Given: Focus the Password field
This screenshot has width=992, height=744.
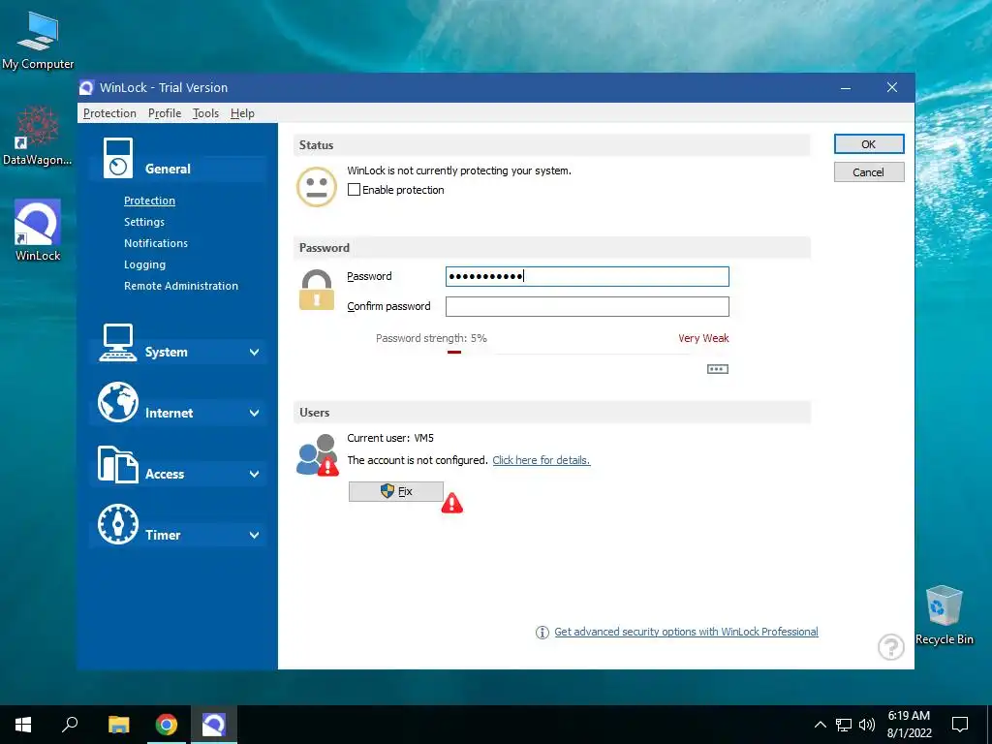Looking at the screenshot, I should click(x=587, y=276).
